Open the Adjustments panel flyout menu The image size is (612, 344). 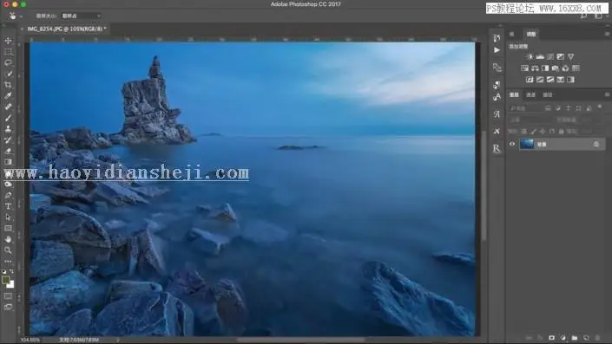pyautogui.click(x=607, y=34)
